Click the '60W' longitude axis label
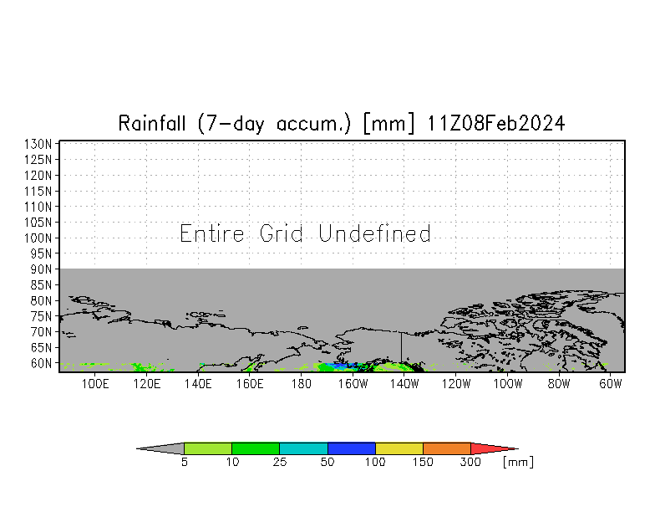 click(x=611, y=384)
